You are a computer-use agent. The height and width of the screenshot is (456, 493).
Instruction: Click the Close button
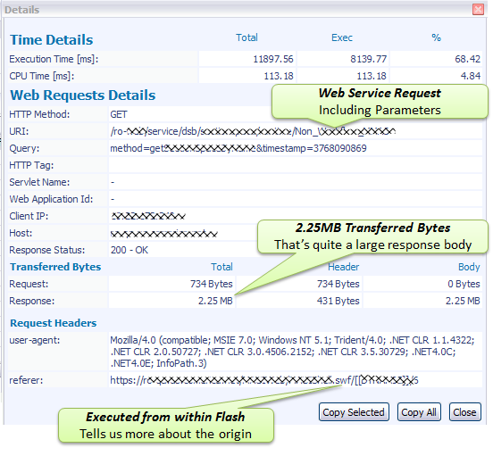click(464, 411)
